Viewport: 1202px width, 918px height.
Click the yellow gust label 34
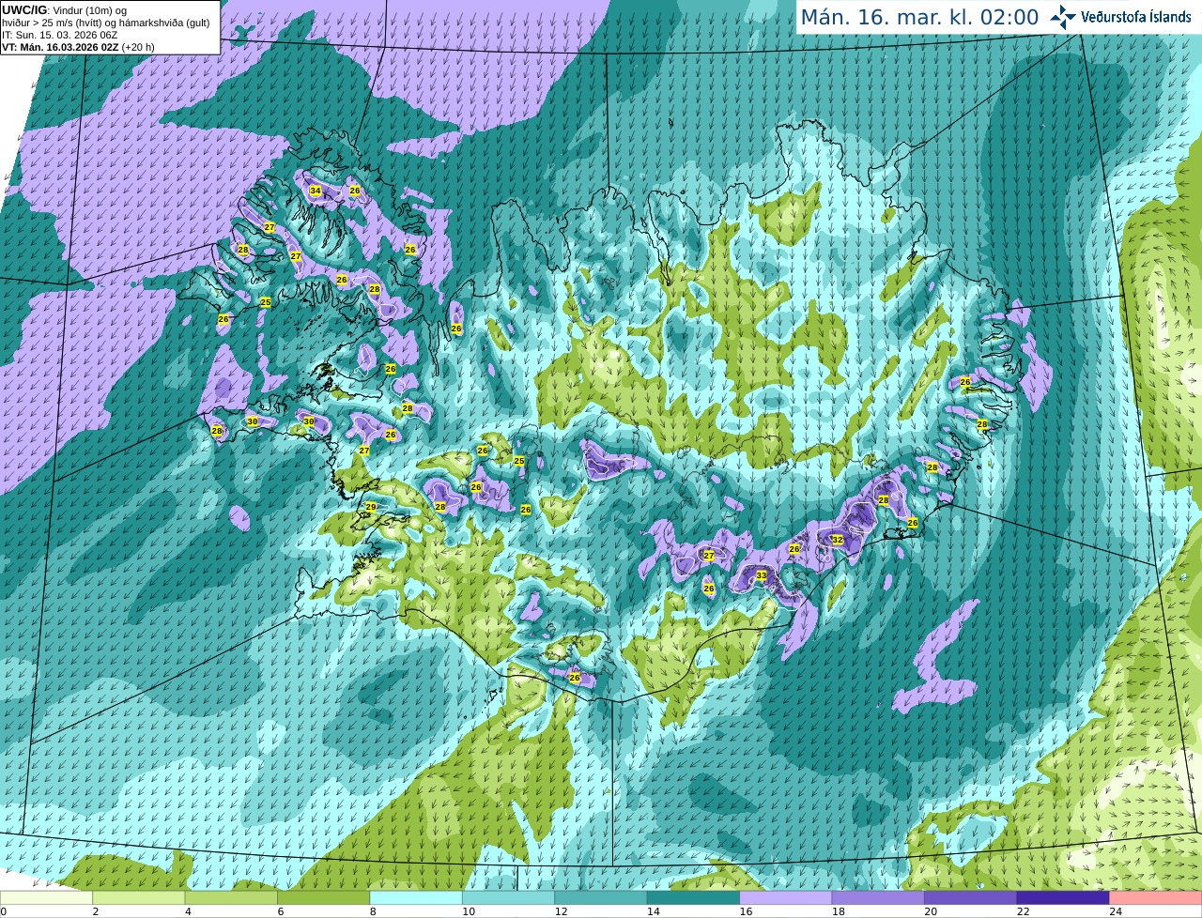[316, 191]
